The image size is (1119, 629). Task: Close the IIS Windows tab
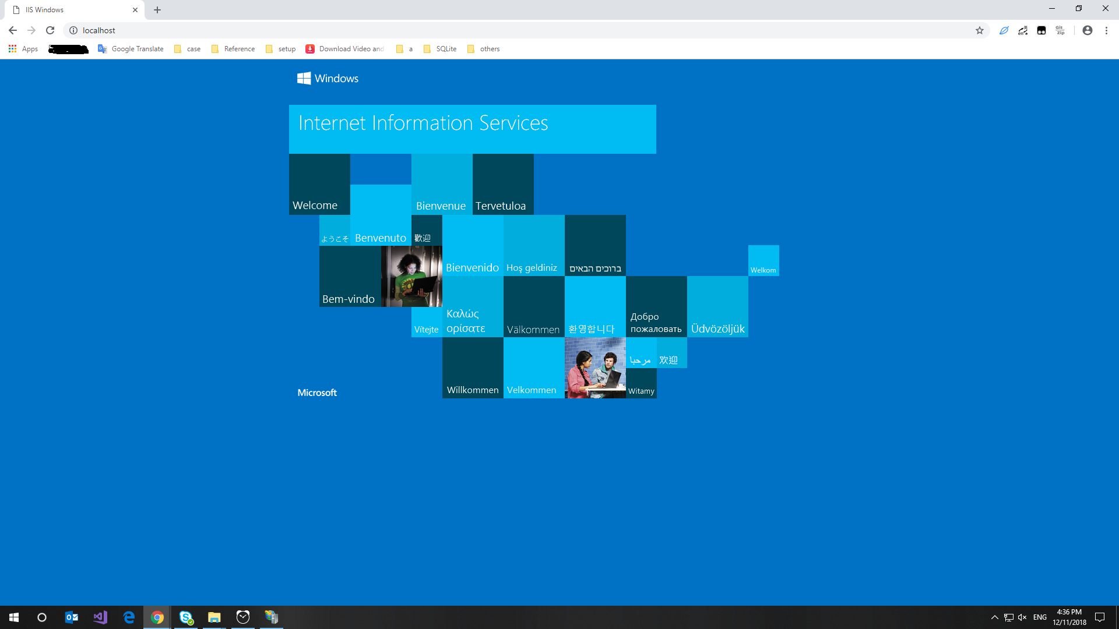(135, 10)
